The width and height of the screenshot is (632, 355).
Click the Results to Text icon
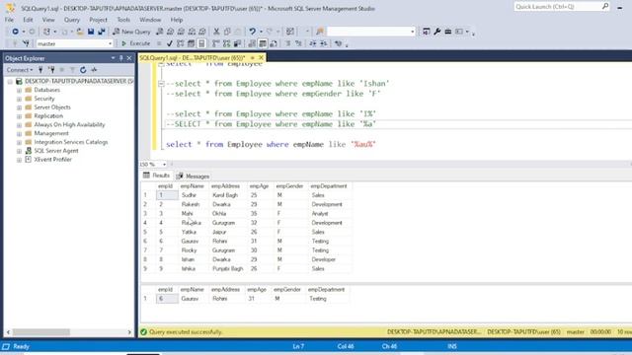pos(252,43)
